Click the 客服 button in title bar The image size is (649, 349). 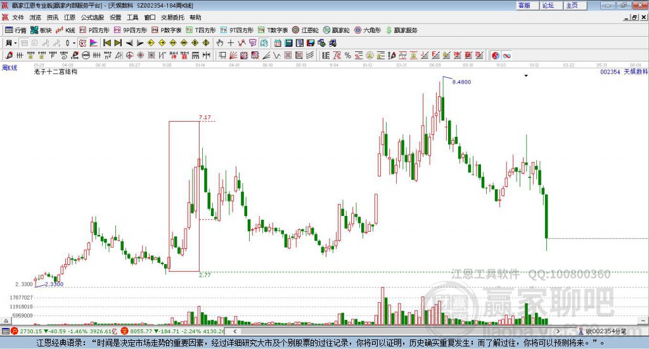point(527,5)
